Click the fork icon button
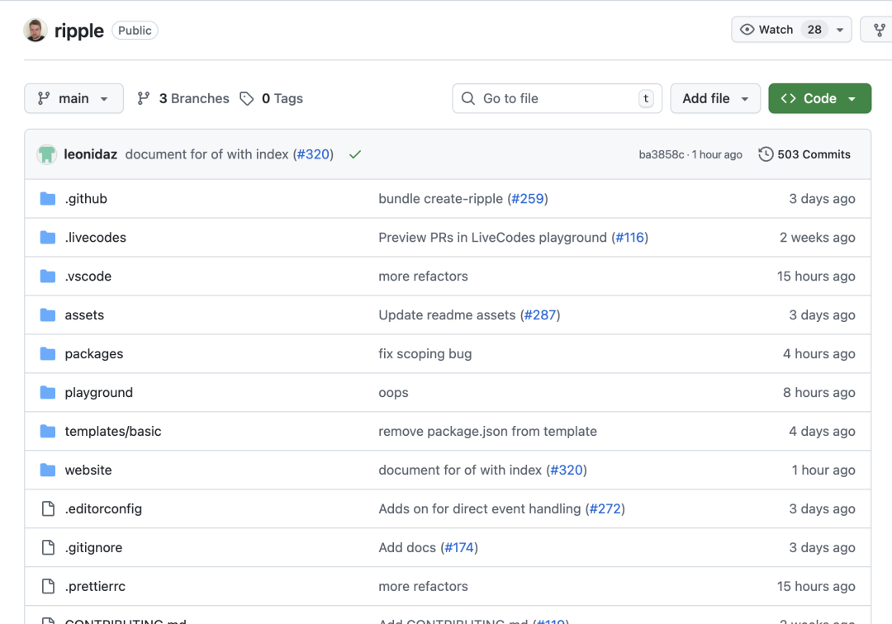 click(x=878, y=30)
